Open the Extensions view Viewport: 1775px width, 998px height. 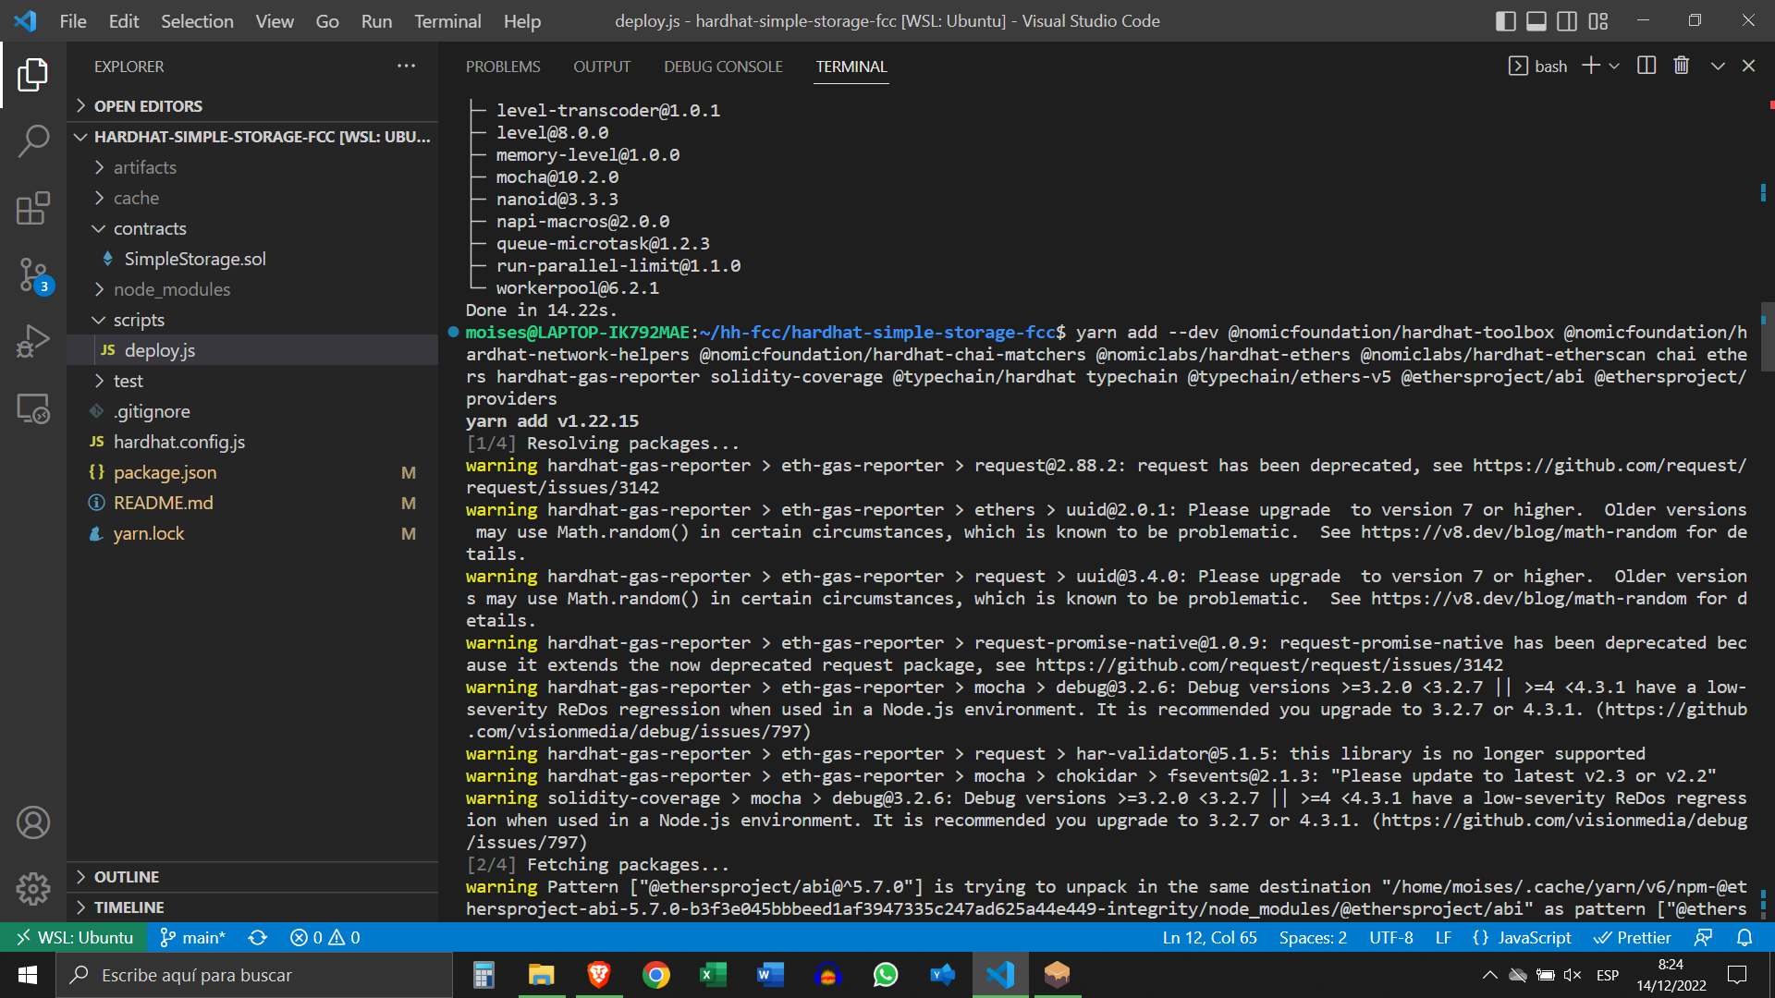point(33,209)
